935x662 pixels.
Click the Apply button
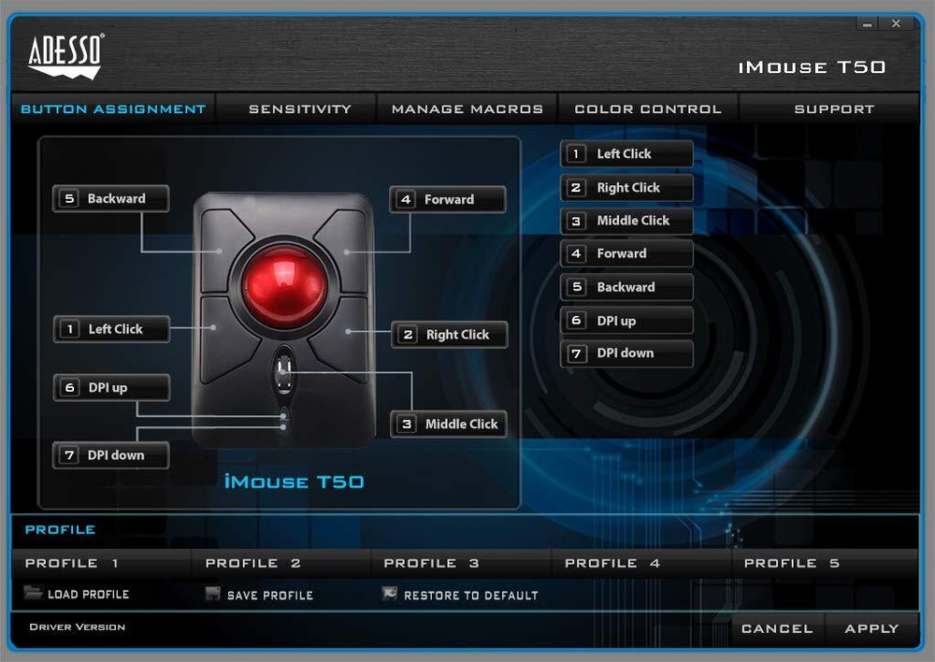pyautogui.click(x=870, y=628)
